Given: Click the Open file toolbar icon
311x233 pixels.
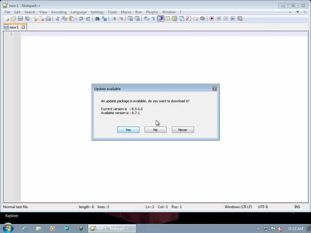Looking at the screenshot, I should (13, 19).
